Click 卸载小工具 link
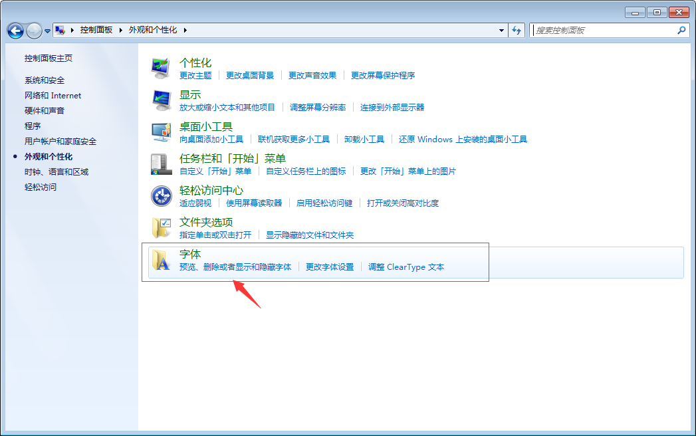 364,140
